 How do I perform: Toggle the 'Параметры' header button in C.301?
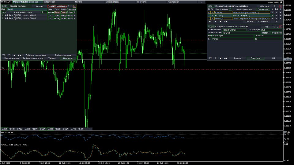[x=263, y=9]
